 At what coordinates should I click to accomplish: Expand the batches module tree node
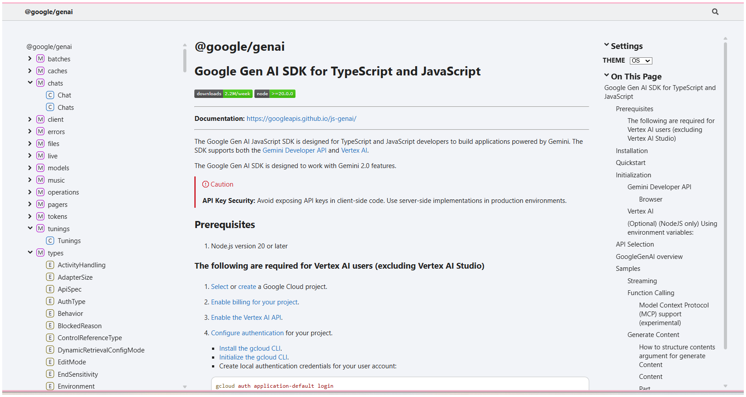point(30,58)
